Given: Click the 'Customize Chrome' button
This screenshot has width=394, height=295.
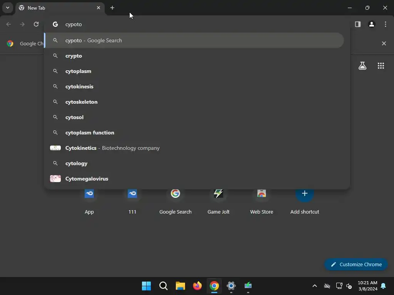Looking at the screenshot, I should point(356,264).
